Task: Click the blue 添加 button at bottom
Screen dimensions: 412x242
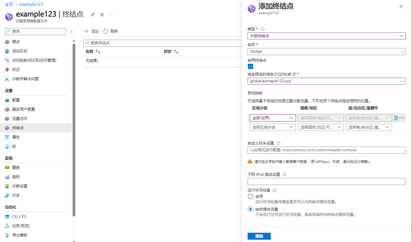Action: point(259,236)
